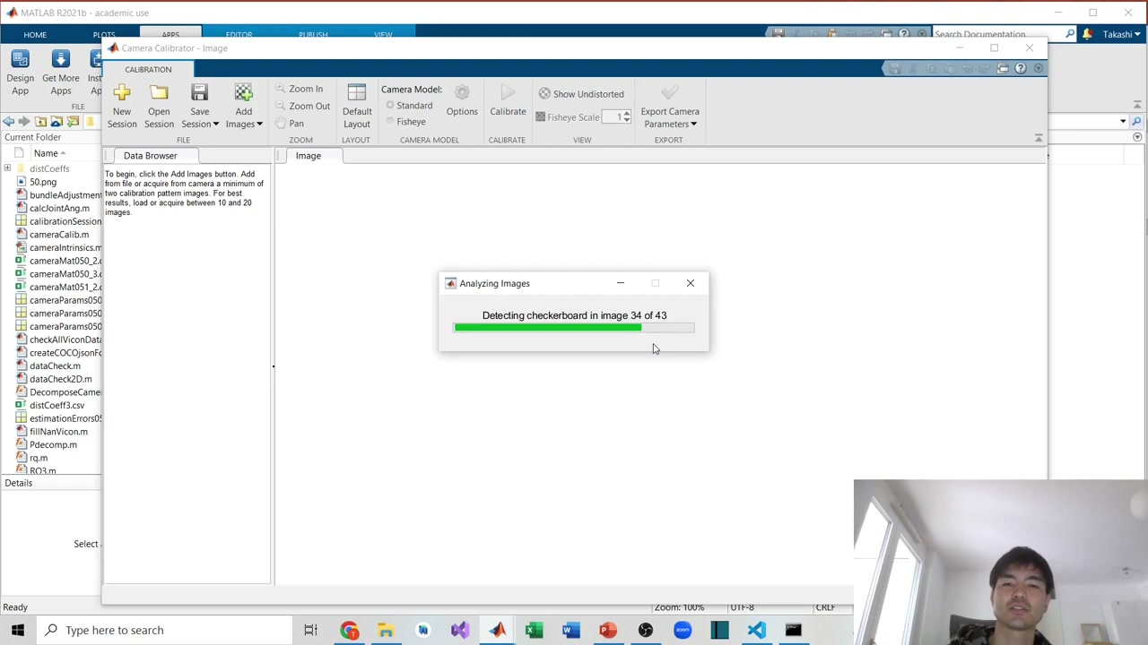Viewport: 1148px width, 645px height.
Task: Select the Image document tab
Action: coord(308,156)
